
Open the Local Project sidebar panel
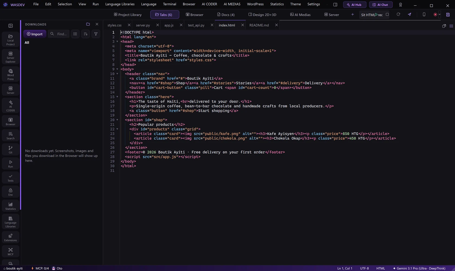[x=11, y=40]
